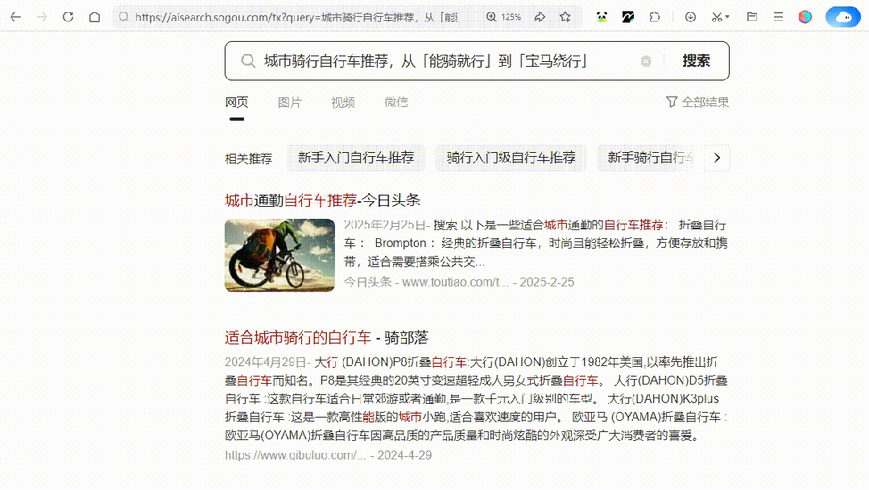
Task: Switch to the 图片 tab
Action: (290, 102)
